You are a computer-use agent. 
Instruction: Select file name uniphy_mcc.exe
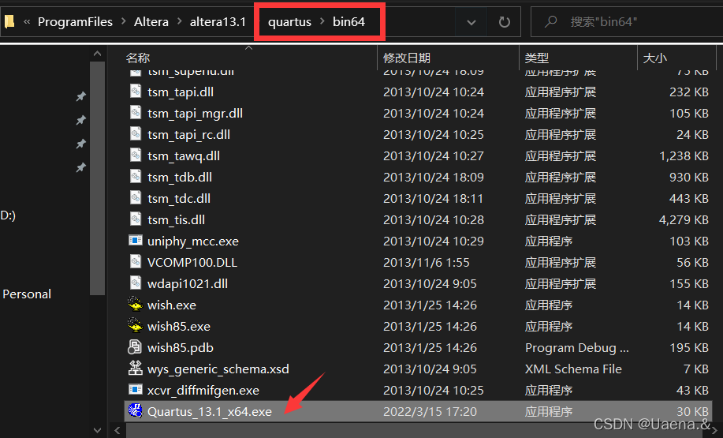[x=193, y=241]
